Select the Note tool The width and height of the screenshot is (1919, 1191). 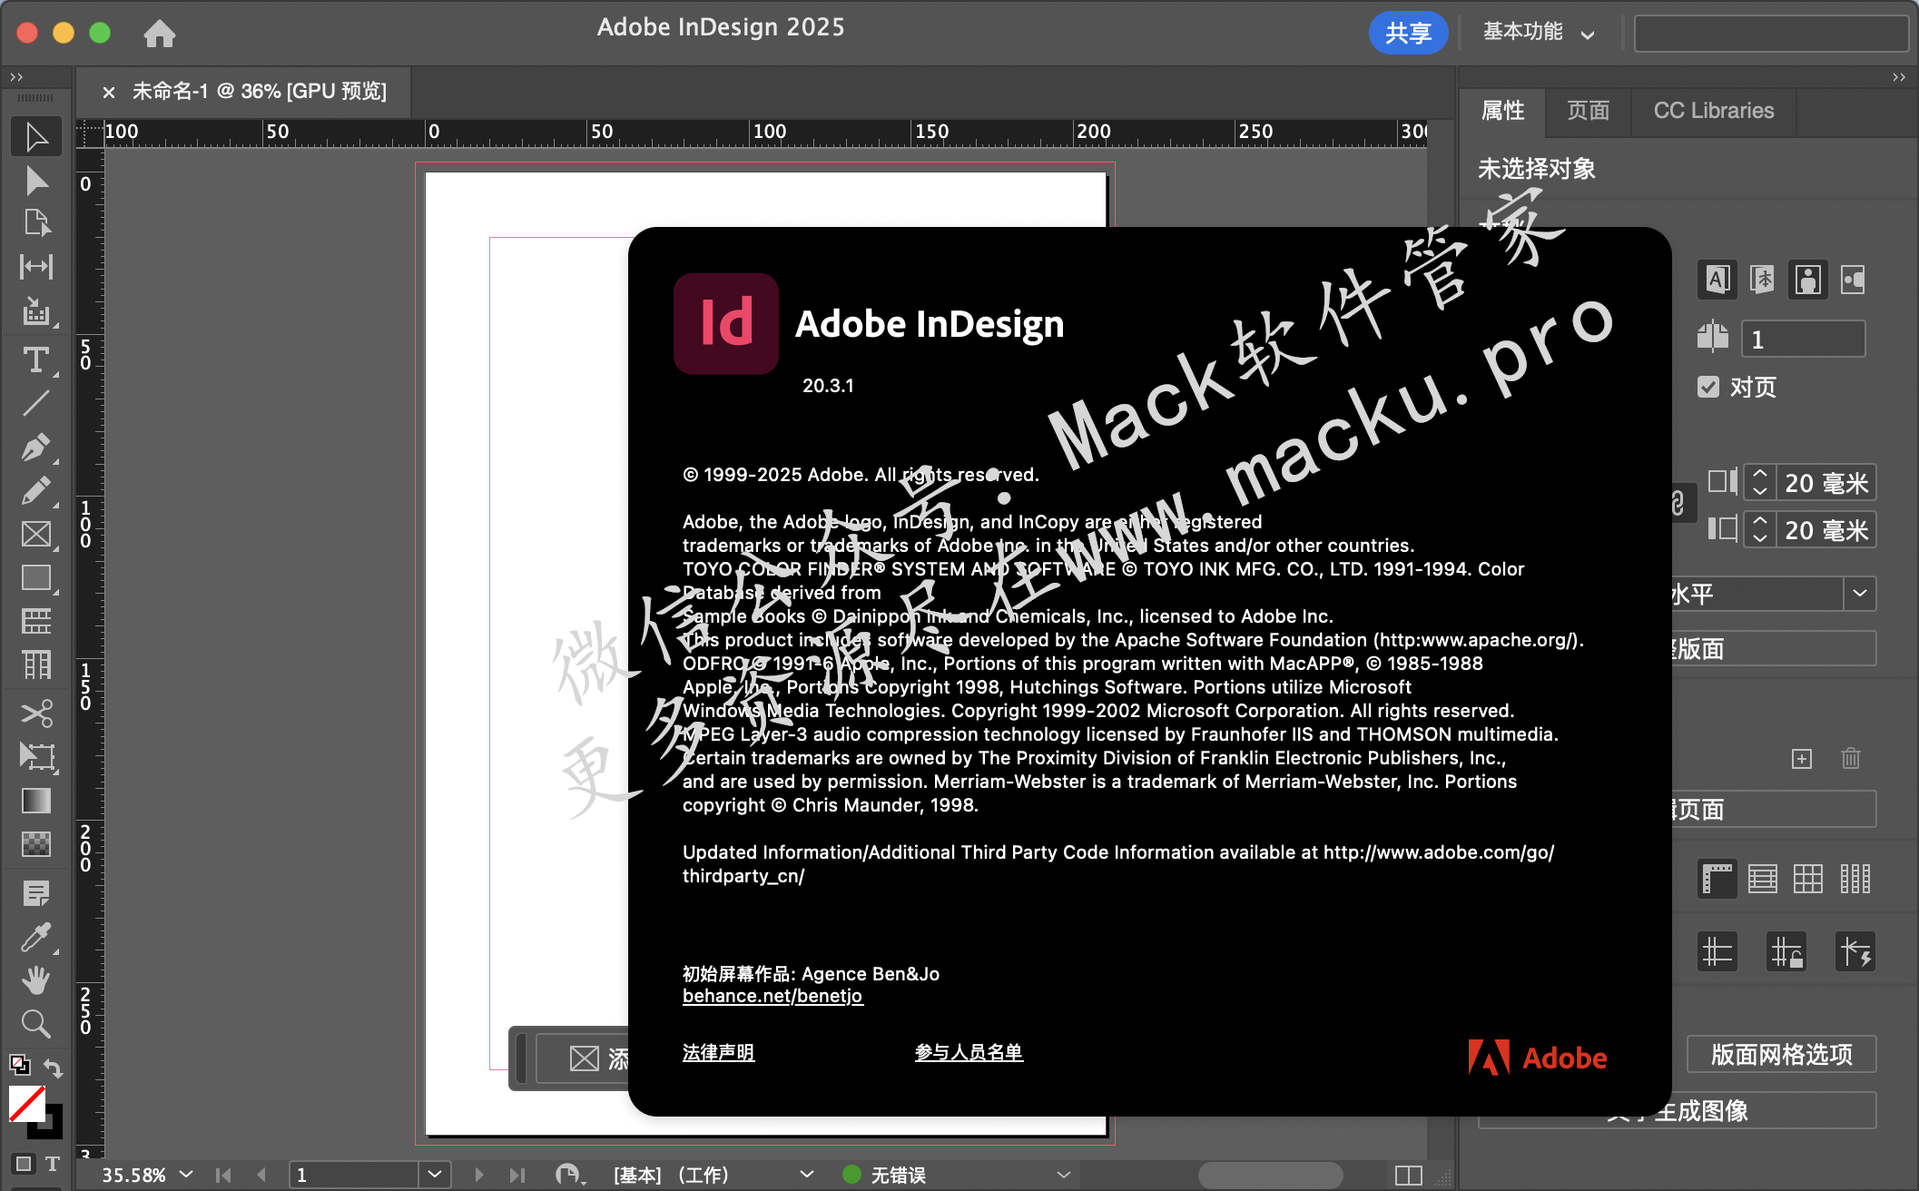36,893
